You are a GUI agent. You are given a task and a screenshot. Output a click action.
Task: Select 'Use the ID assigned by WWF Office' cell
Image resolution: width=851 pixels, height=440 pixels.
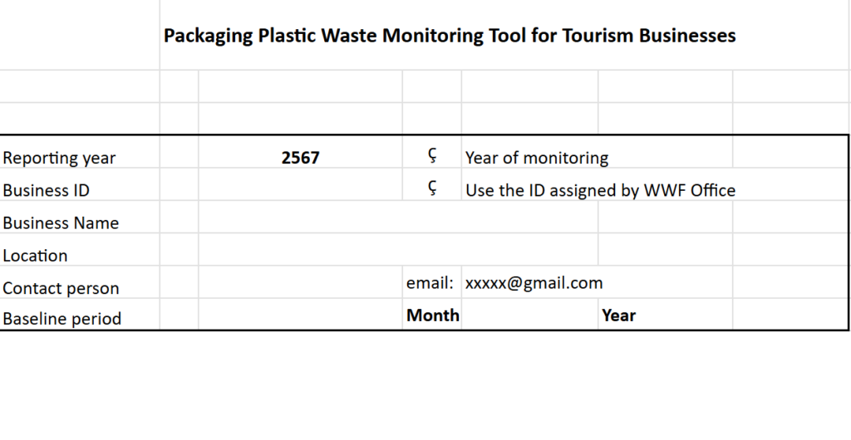coord(600,190)
